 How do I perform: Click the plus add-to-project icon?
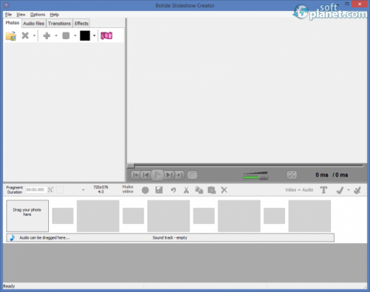(47, 35)
